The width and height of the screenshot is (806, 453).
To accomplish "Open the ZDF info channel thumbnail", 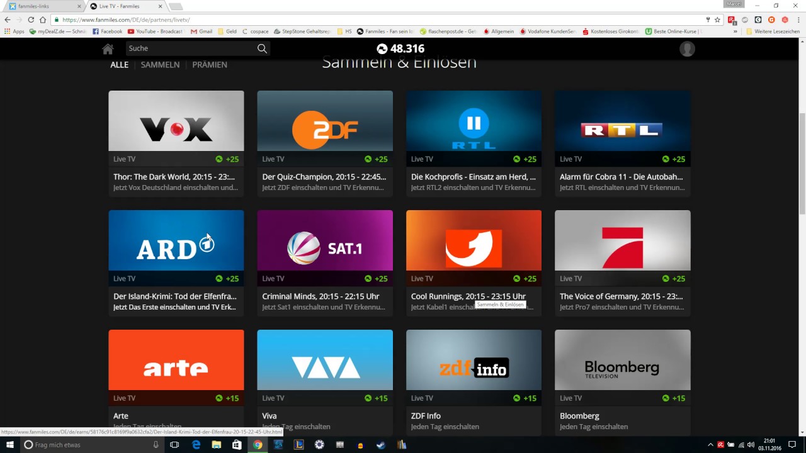I will coord(474,360).
